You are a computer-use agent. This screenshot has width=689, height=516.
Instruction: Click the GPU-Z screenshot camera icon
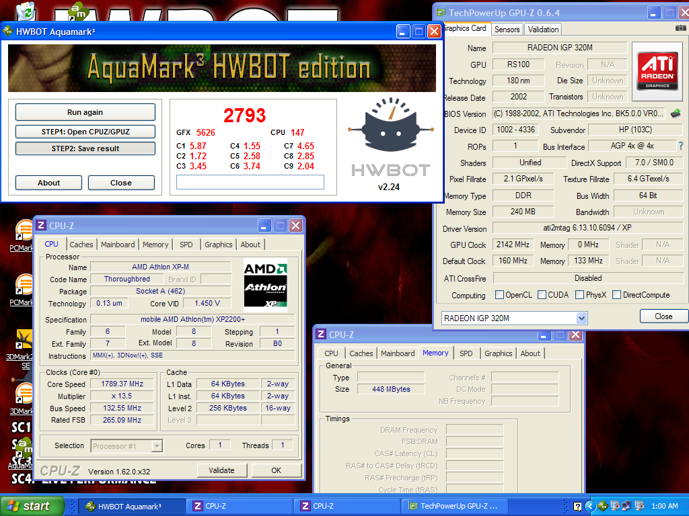(x=680, y=28)
